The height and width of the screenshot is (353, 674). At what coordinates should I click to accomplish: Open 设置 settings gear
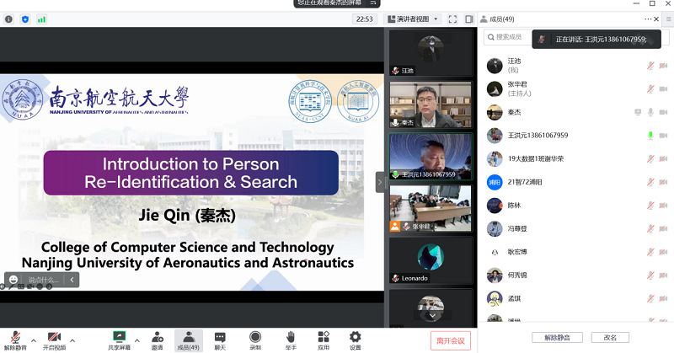click(x=355, y=340)
